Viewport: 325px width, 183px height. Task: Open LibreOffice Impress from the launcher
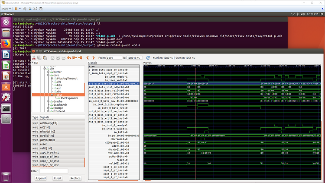(6, 76)
